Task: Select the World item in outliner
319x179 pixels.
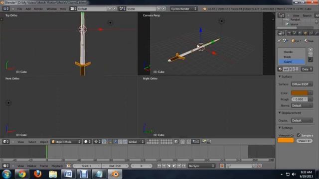Action: tap(294, 24)
